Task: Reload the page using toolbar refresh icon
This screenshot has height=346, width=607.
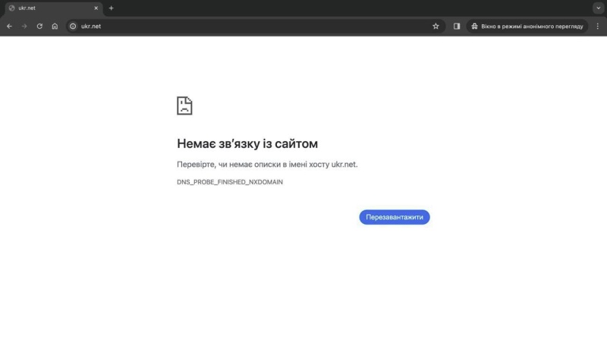Action: (x=39, y=26)
